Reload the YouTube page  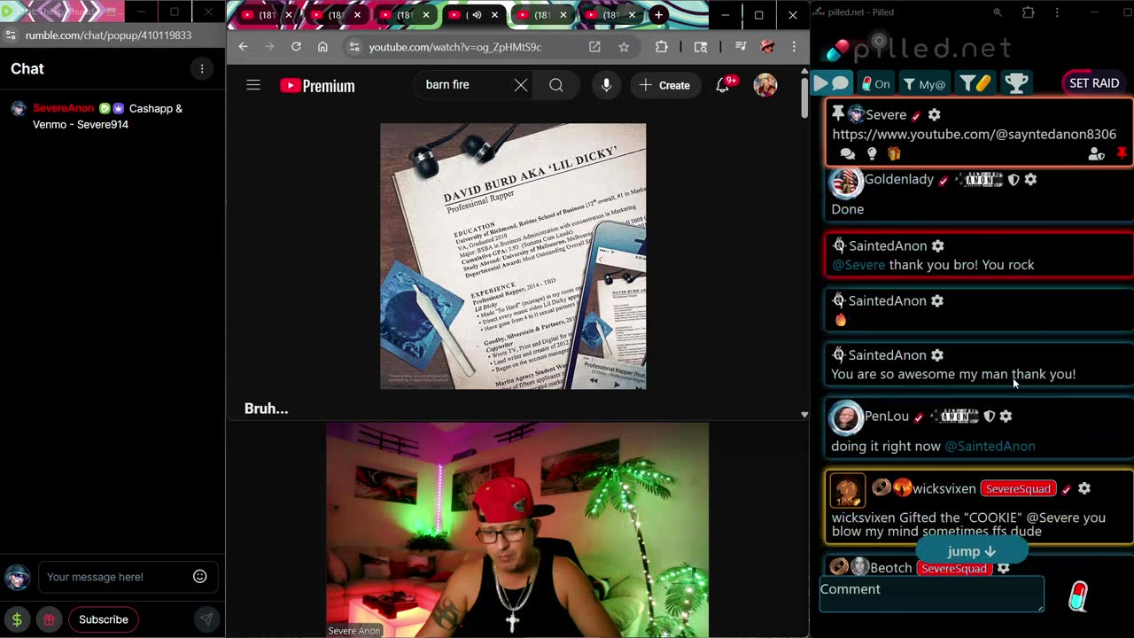tap(296, 47)
